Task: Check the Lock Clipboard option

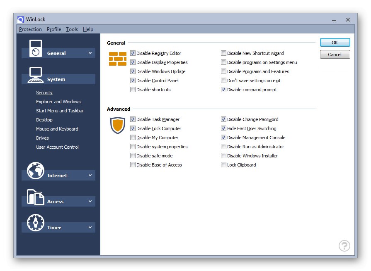Action: [x=223, y=165]
